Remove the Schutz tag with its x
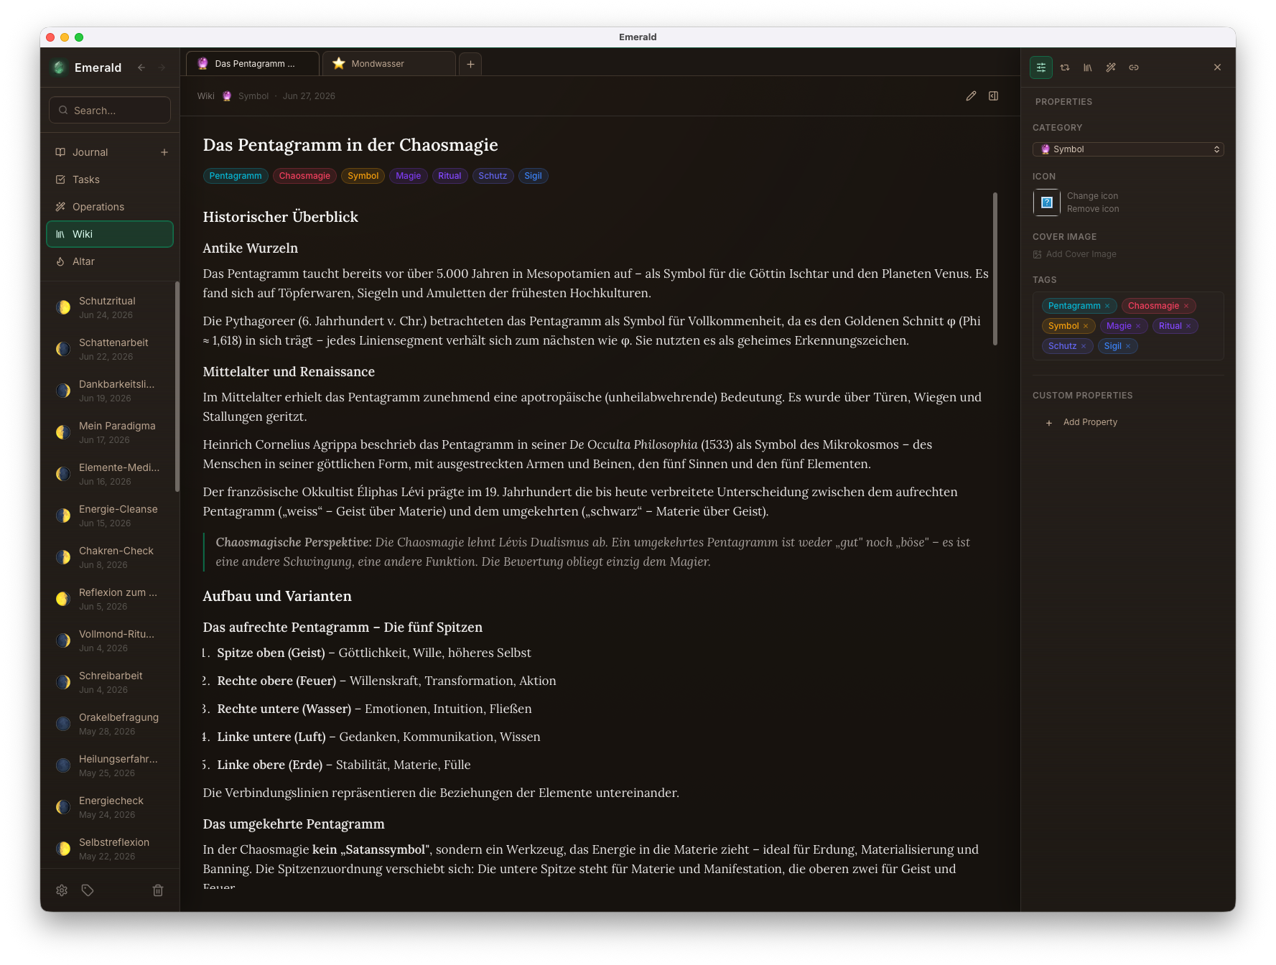This screenshot has width=1276, height=965. 1084,346
